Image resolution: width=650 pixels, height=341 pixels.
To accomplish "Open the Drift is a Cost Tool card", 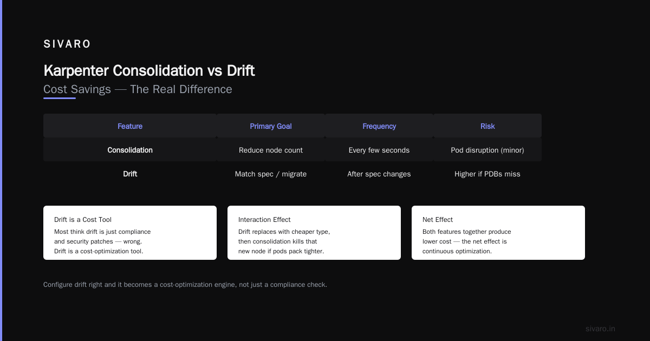I will (x=130, y=233).
